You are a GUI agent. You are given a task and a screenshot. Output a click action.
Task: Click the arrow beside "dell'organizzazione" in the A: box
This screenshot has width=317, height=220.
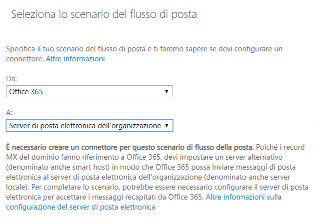(166, 125)
